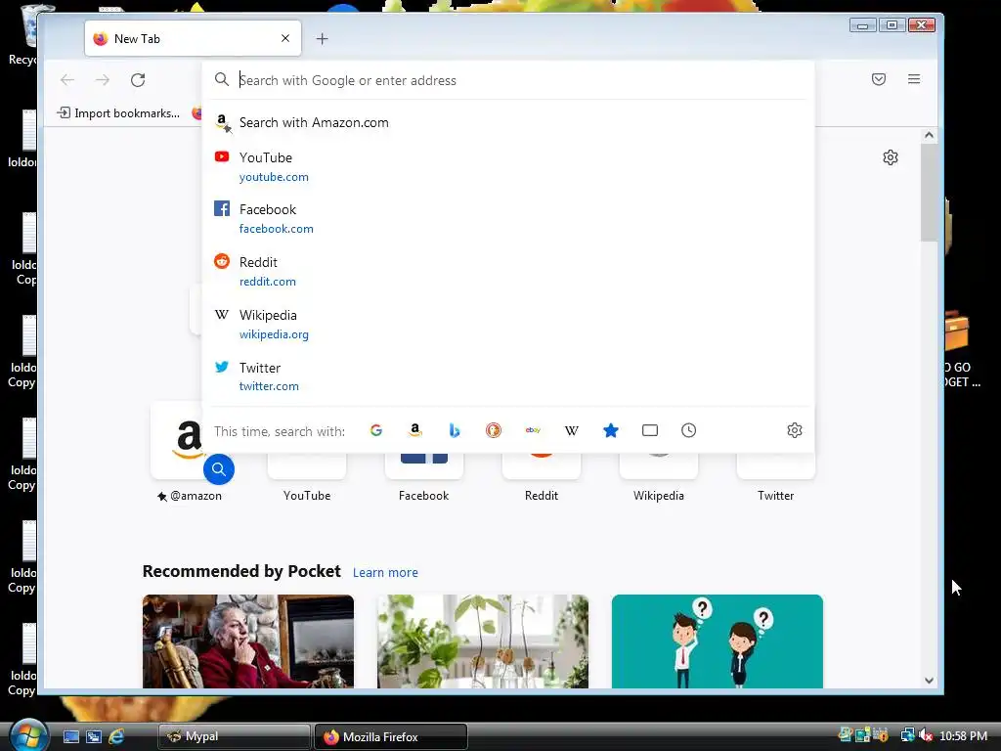Open search settings gear in dropdown

[795, 430]
